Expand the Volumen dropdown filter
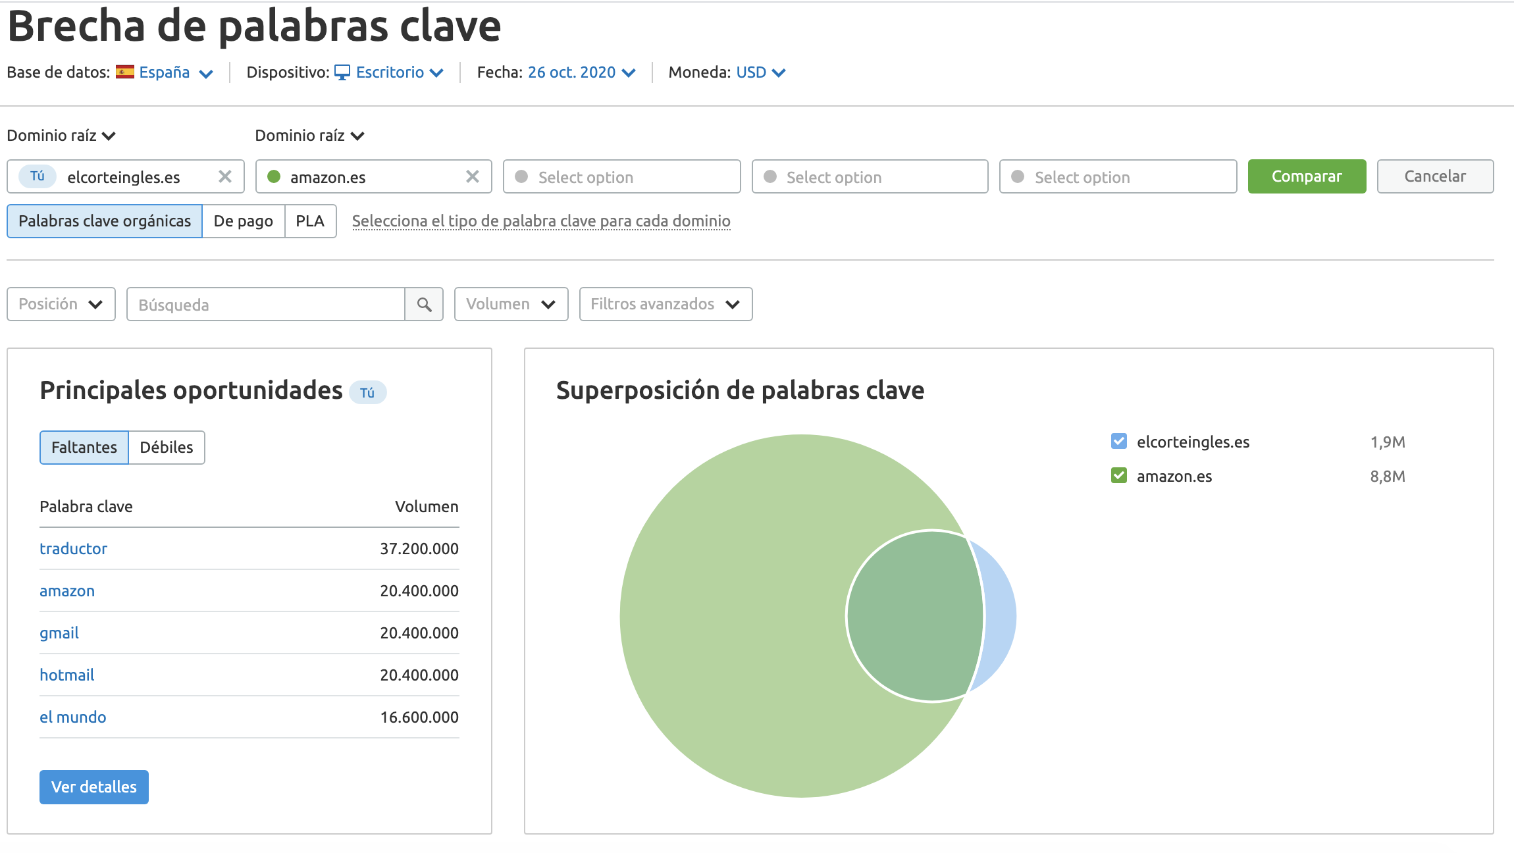 tap(509, 305)
